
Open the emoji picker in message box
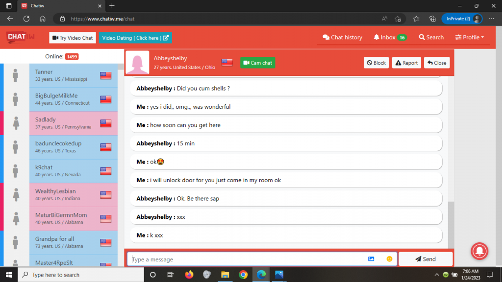pos(389,259)
